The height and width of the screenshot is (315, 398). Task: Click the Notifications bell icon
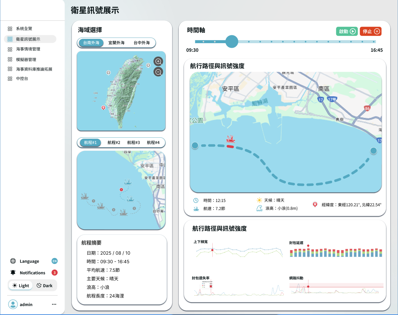coord(13,272)
